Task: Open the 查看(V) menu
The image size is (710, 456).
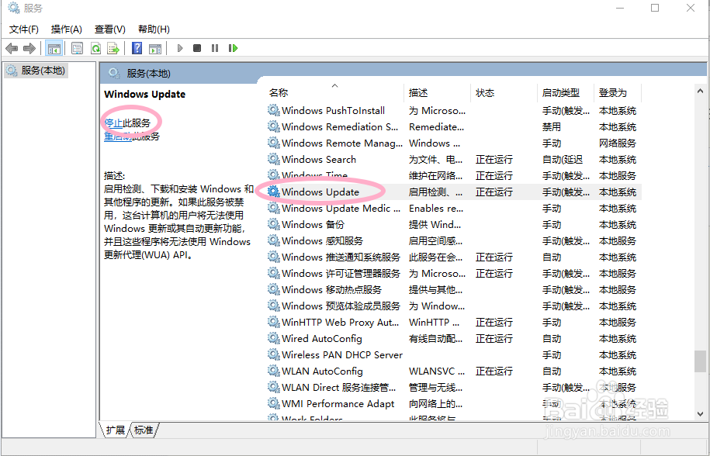Action: click(x=110, y=29)
